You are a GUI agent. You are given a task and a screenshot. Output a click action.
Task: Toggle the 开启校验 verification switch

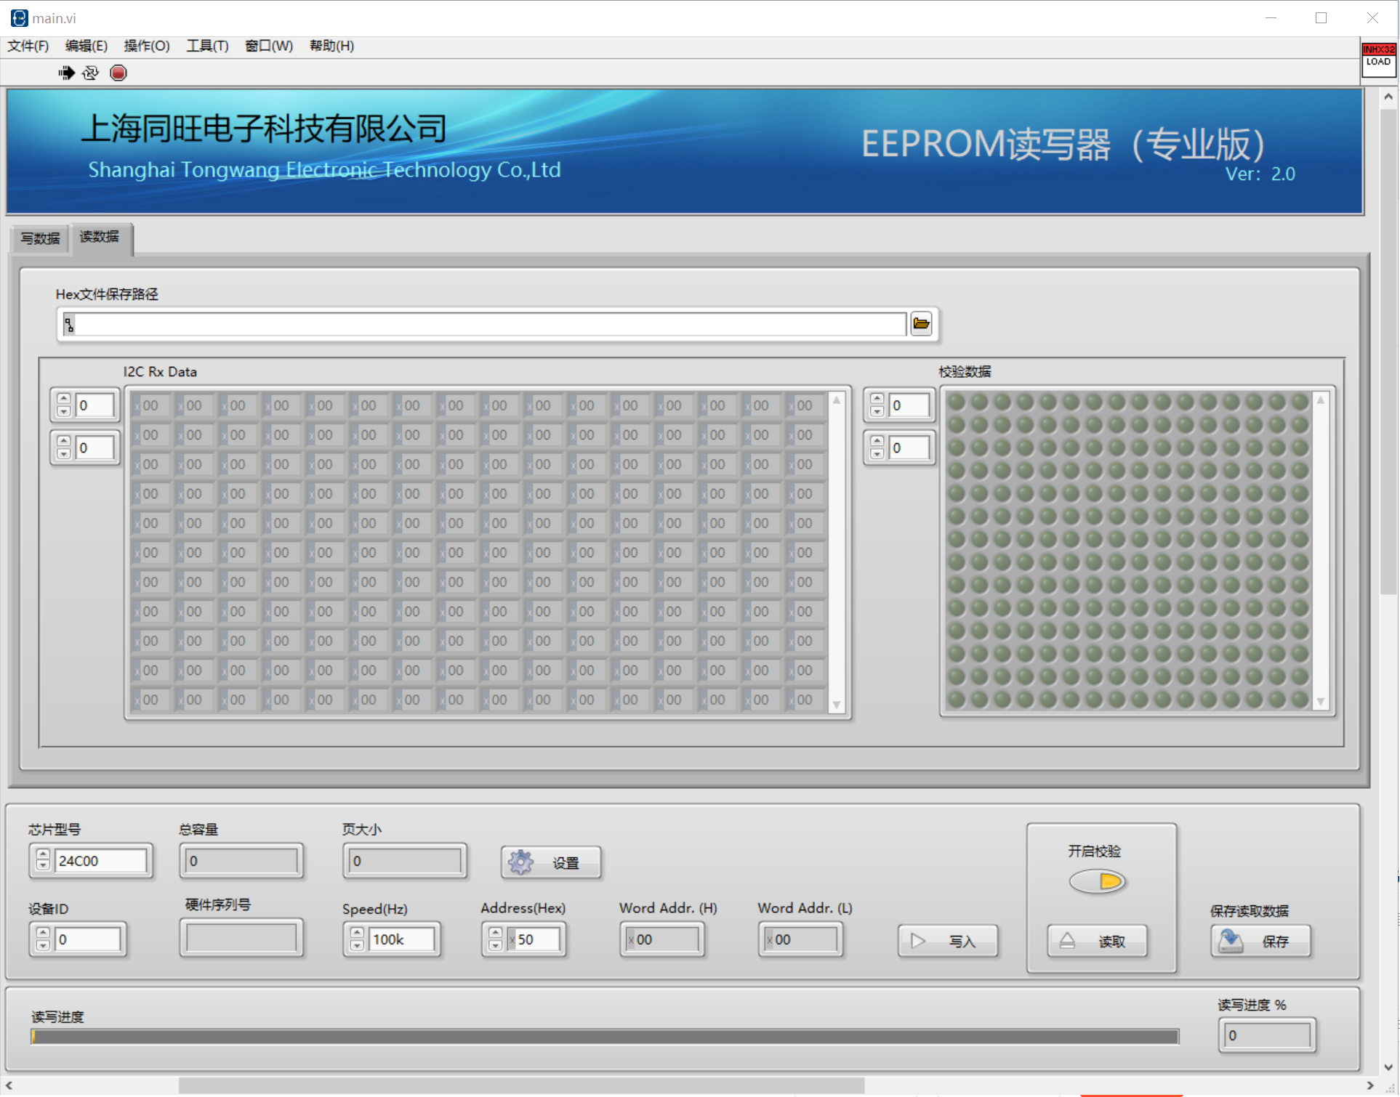[x=1097, y=881]
